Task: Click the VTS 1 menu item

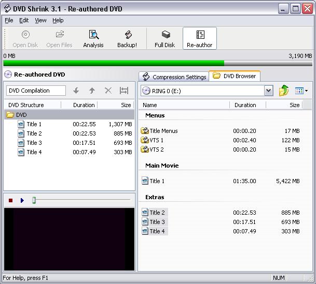Action: 221,140
